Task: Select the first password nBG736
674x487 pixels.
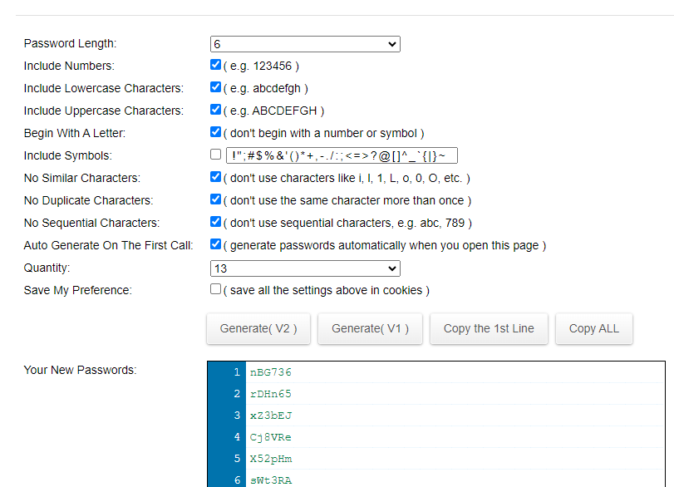Action: (x=271, y=372)
